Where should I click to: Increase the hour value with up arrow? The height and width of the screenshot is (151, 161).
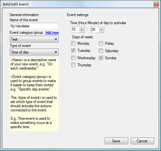[x=82, y=28]
